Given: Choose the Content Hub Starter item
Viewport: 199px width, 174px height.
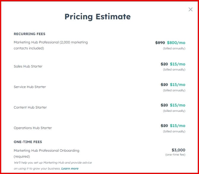Looking at the screenshot, I should click(30, 107).
